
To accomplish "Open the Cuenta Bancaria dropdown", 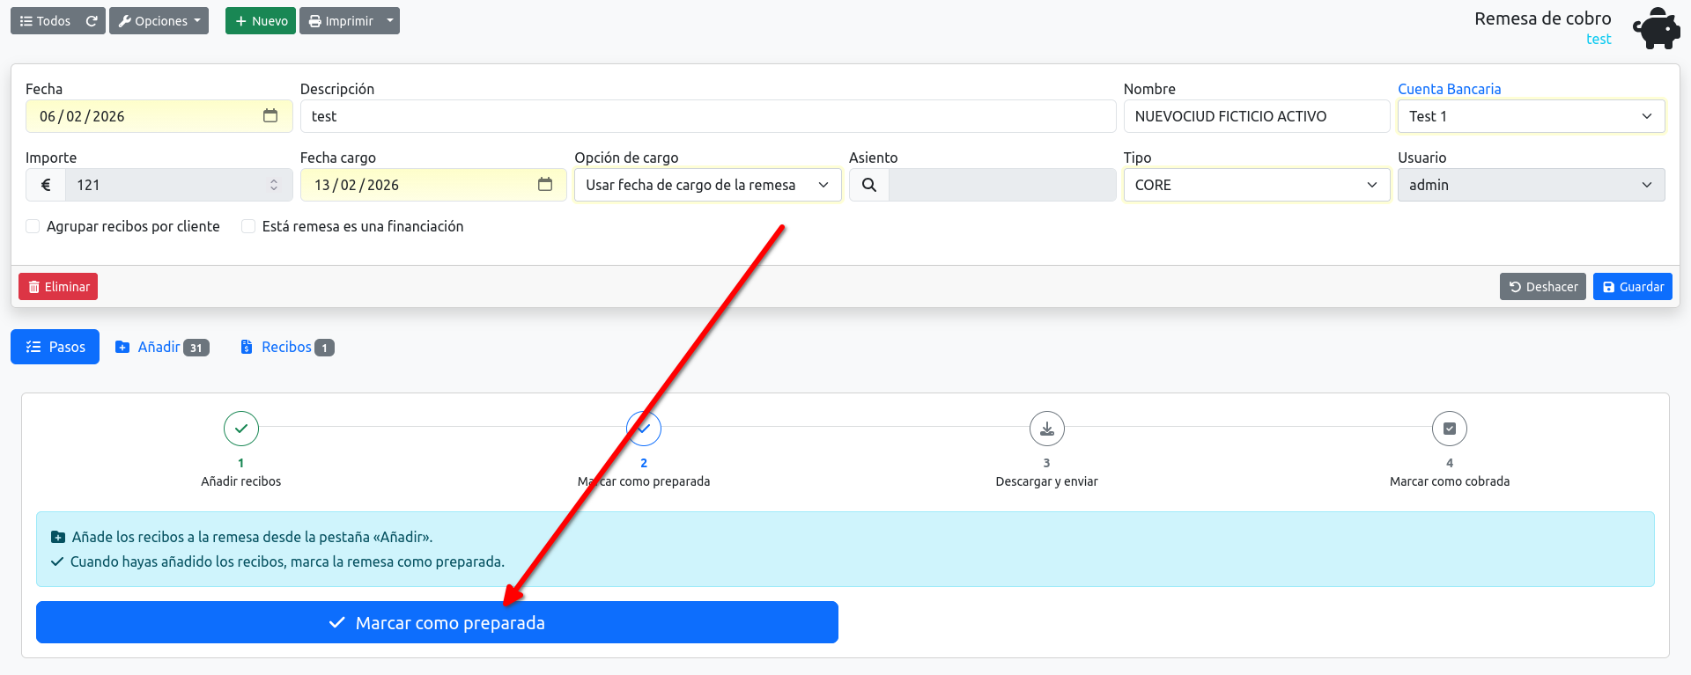I will [1531, 116].
